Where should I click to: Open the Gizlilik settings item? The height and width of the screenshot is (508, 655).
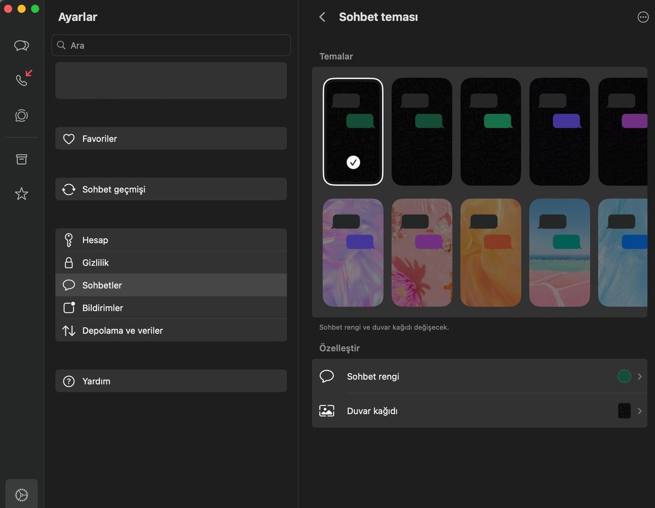coord(171,263)
